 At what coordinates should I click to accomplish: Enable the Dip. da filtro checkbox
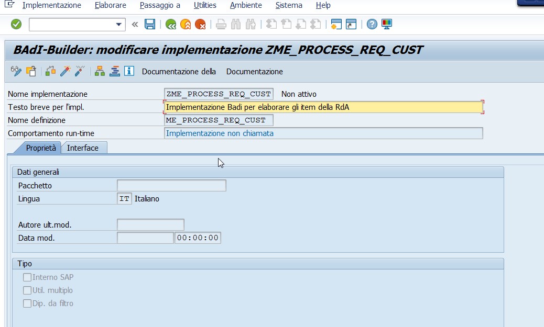click(26, 303)
